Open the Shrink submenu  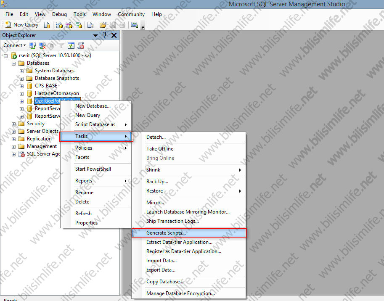pos(188,170)
